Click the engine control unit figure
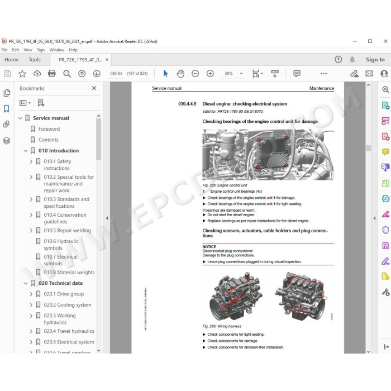This screenshot has height=391, width=391. (x=268, y=155)
